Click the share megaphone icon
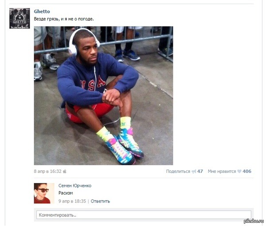The width and height of the screenshot is (266, 226). click(x=194, y=171)
